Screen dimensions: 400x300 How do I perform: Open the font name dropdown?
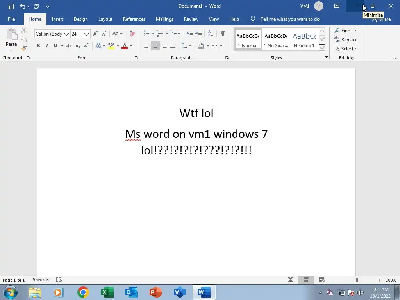pos(66,34)
